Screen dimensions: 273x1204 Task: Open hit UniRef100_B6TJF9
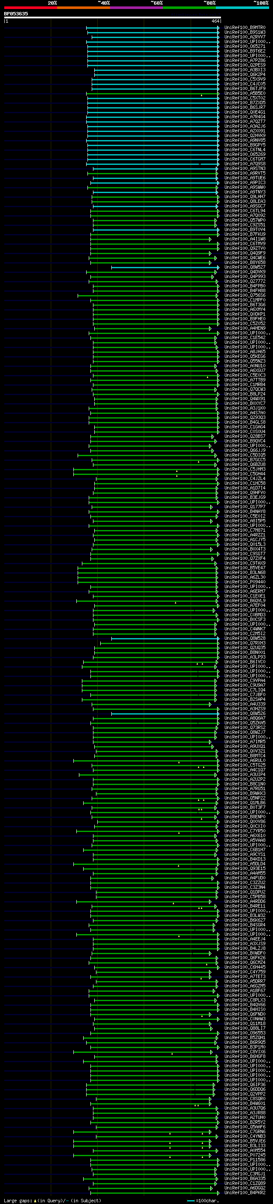244,88
